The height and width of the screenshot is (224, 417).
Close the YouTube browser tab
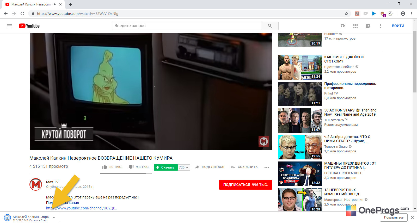(60, 4)
